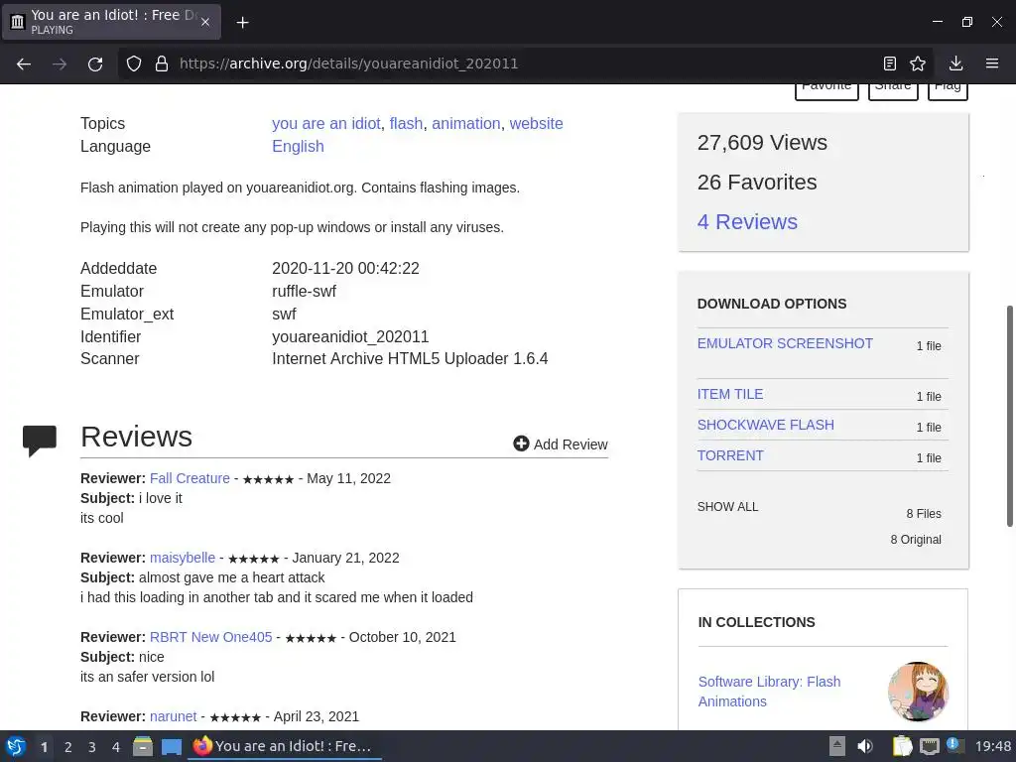
Task: Click the show desktop taskbar icon
Action: pyautogui.click(x=171, y=746)
